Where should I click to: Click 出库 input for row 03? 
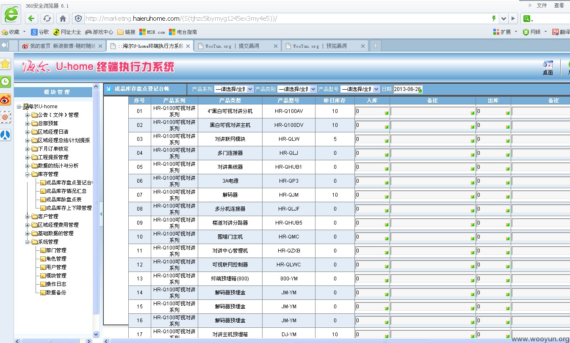click(x=493, y=140)
